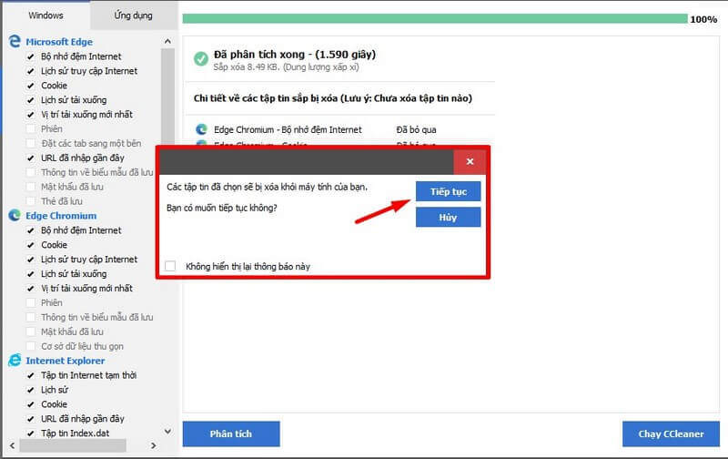Open the 'Ứng dụng' tab
728x459 pixels.
tap(134, 15)
